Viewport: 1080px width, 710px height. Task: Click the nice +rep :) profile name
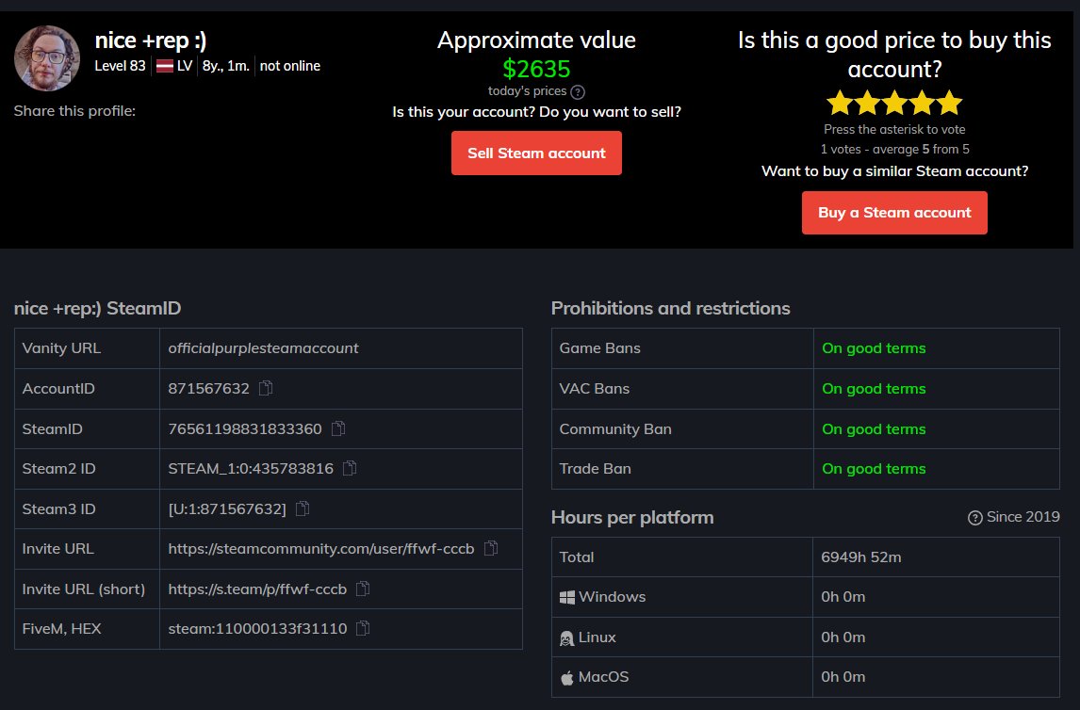point(151,40)
